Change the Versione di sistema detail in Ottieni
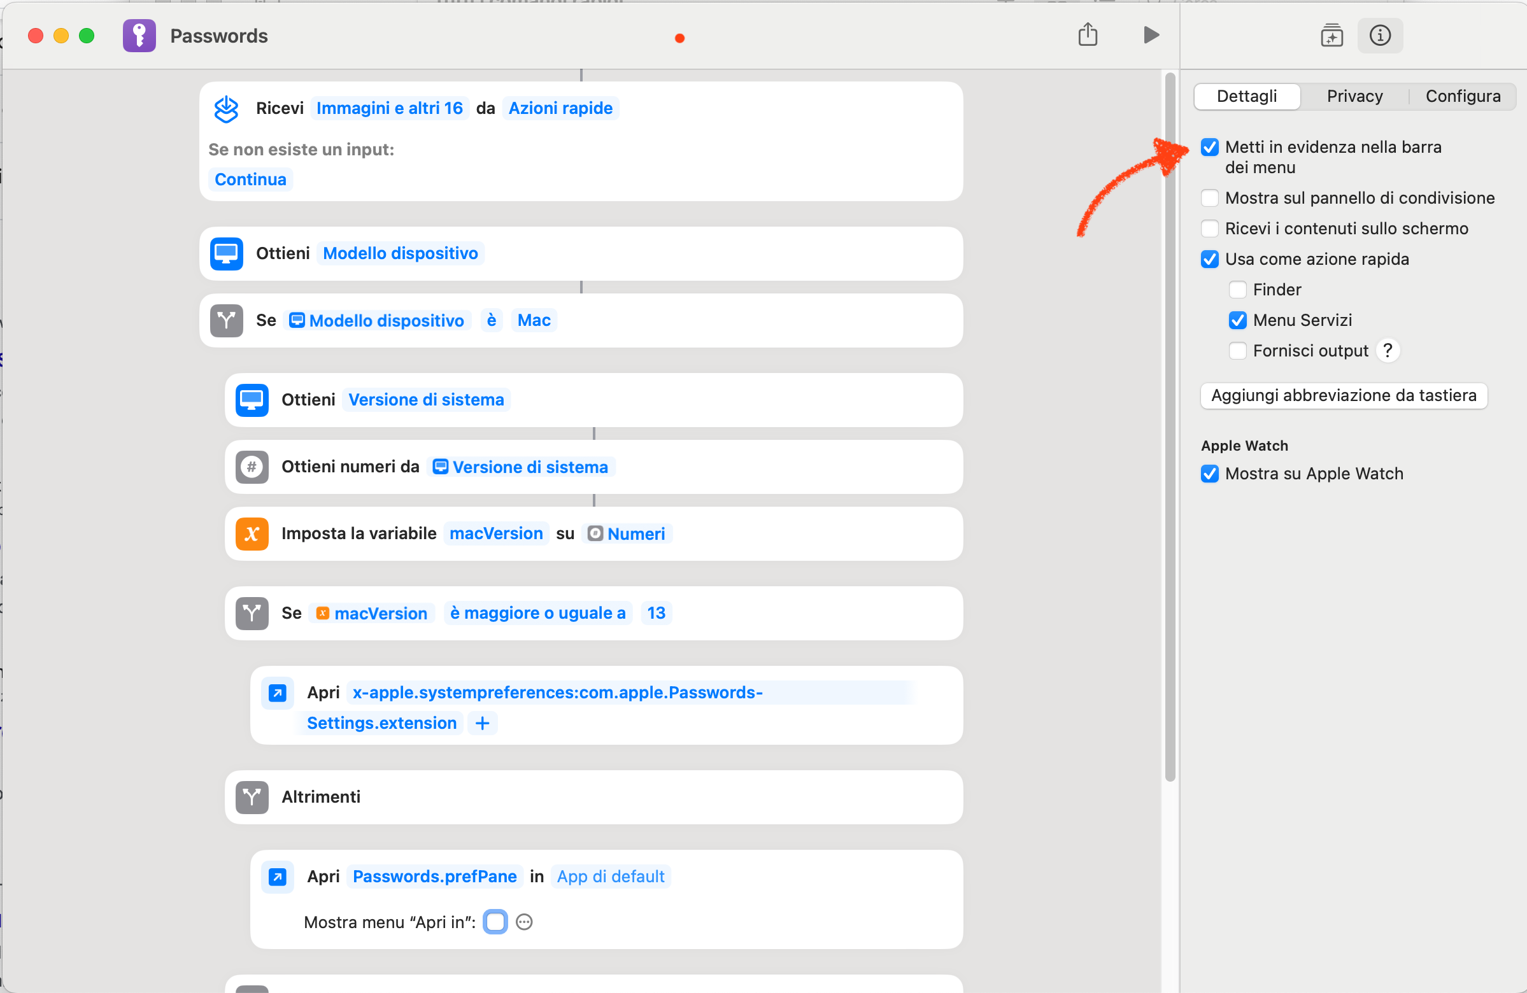 click(x=426, y=400)
